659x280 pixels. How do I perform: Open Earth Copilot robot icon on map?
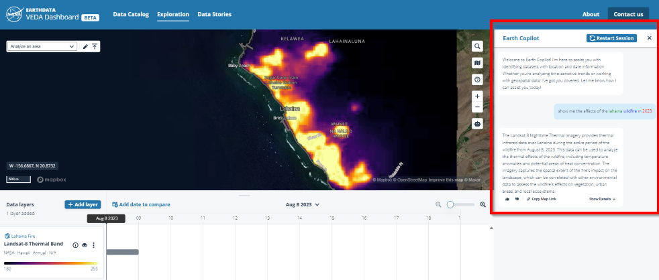(x=477, y=123)
